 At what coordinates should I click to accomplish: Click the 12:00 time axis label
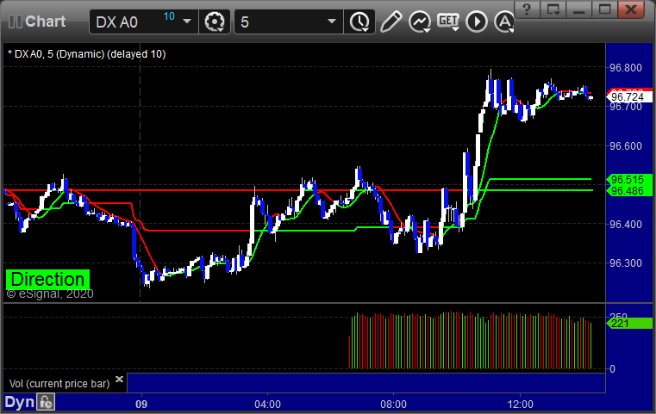pos(520,405)
